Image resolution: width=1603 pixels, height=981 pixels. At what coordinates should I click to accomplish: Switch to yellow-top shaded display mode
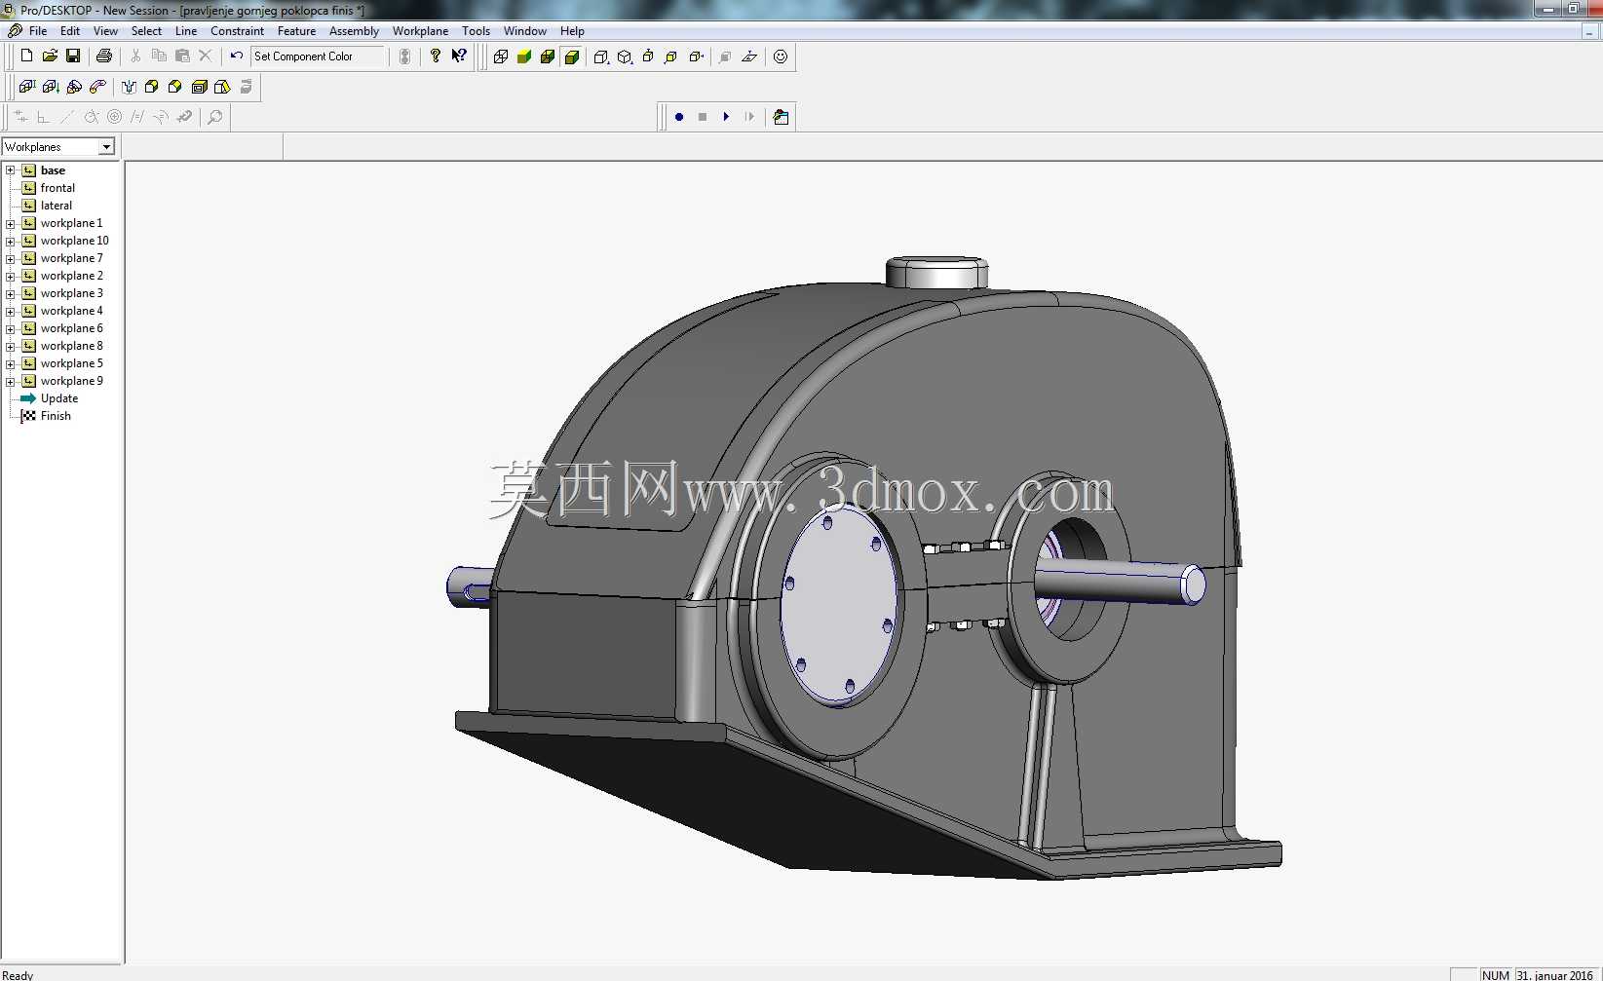click(524, 57)
